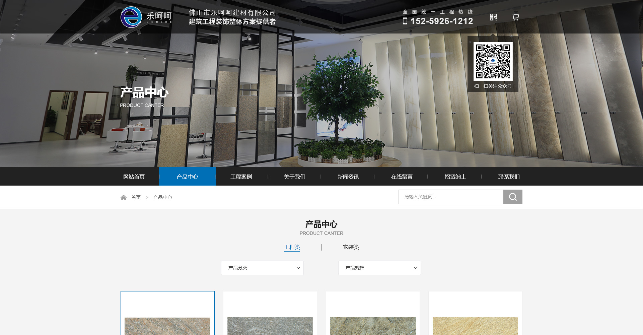
Task: Open the shopping cart icon
Action: (x=515, y=17)
